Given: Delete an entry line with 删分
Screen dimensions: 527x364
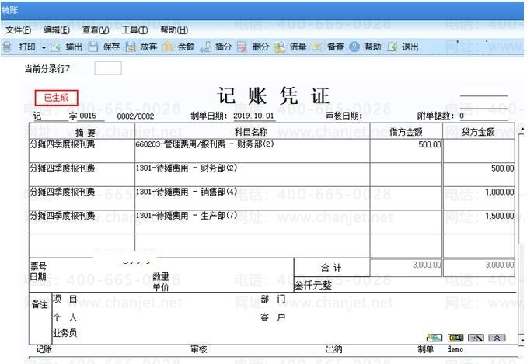Looking at the screenshot, I should [253, 47].
